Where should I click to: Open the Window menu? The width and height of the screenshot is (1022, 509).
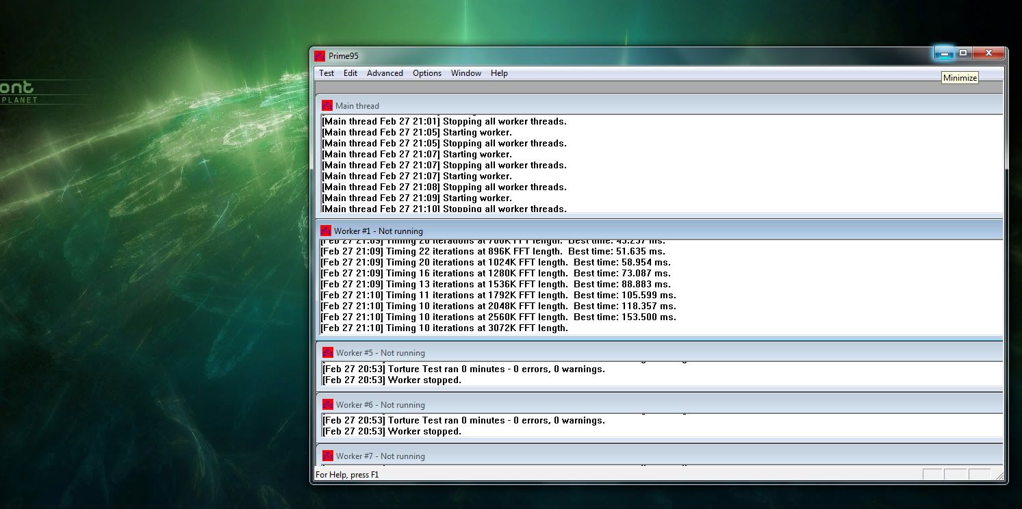466,73
